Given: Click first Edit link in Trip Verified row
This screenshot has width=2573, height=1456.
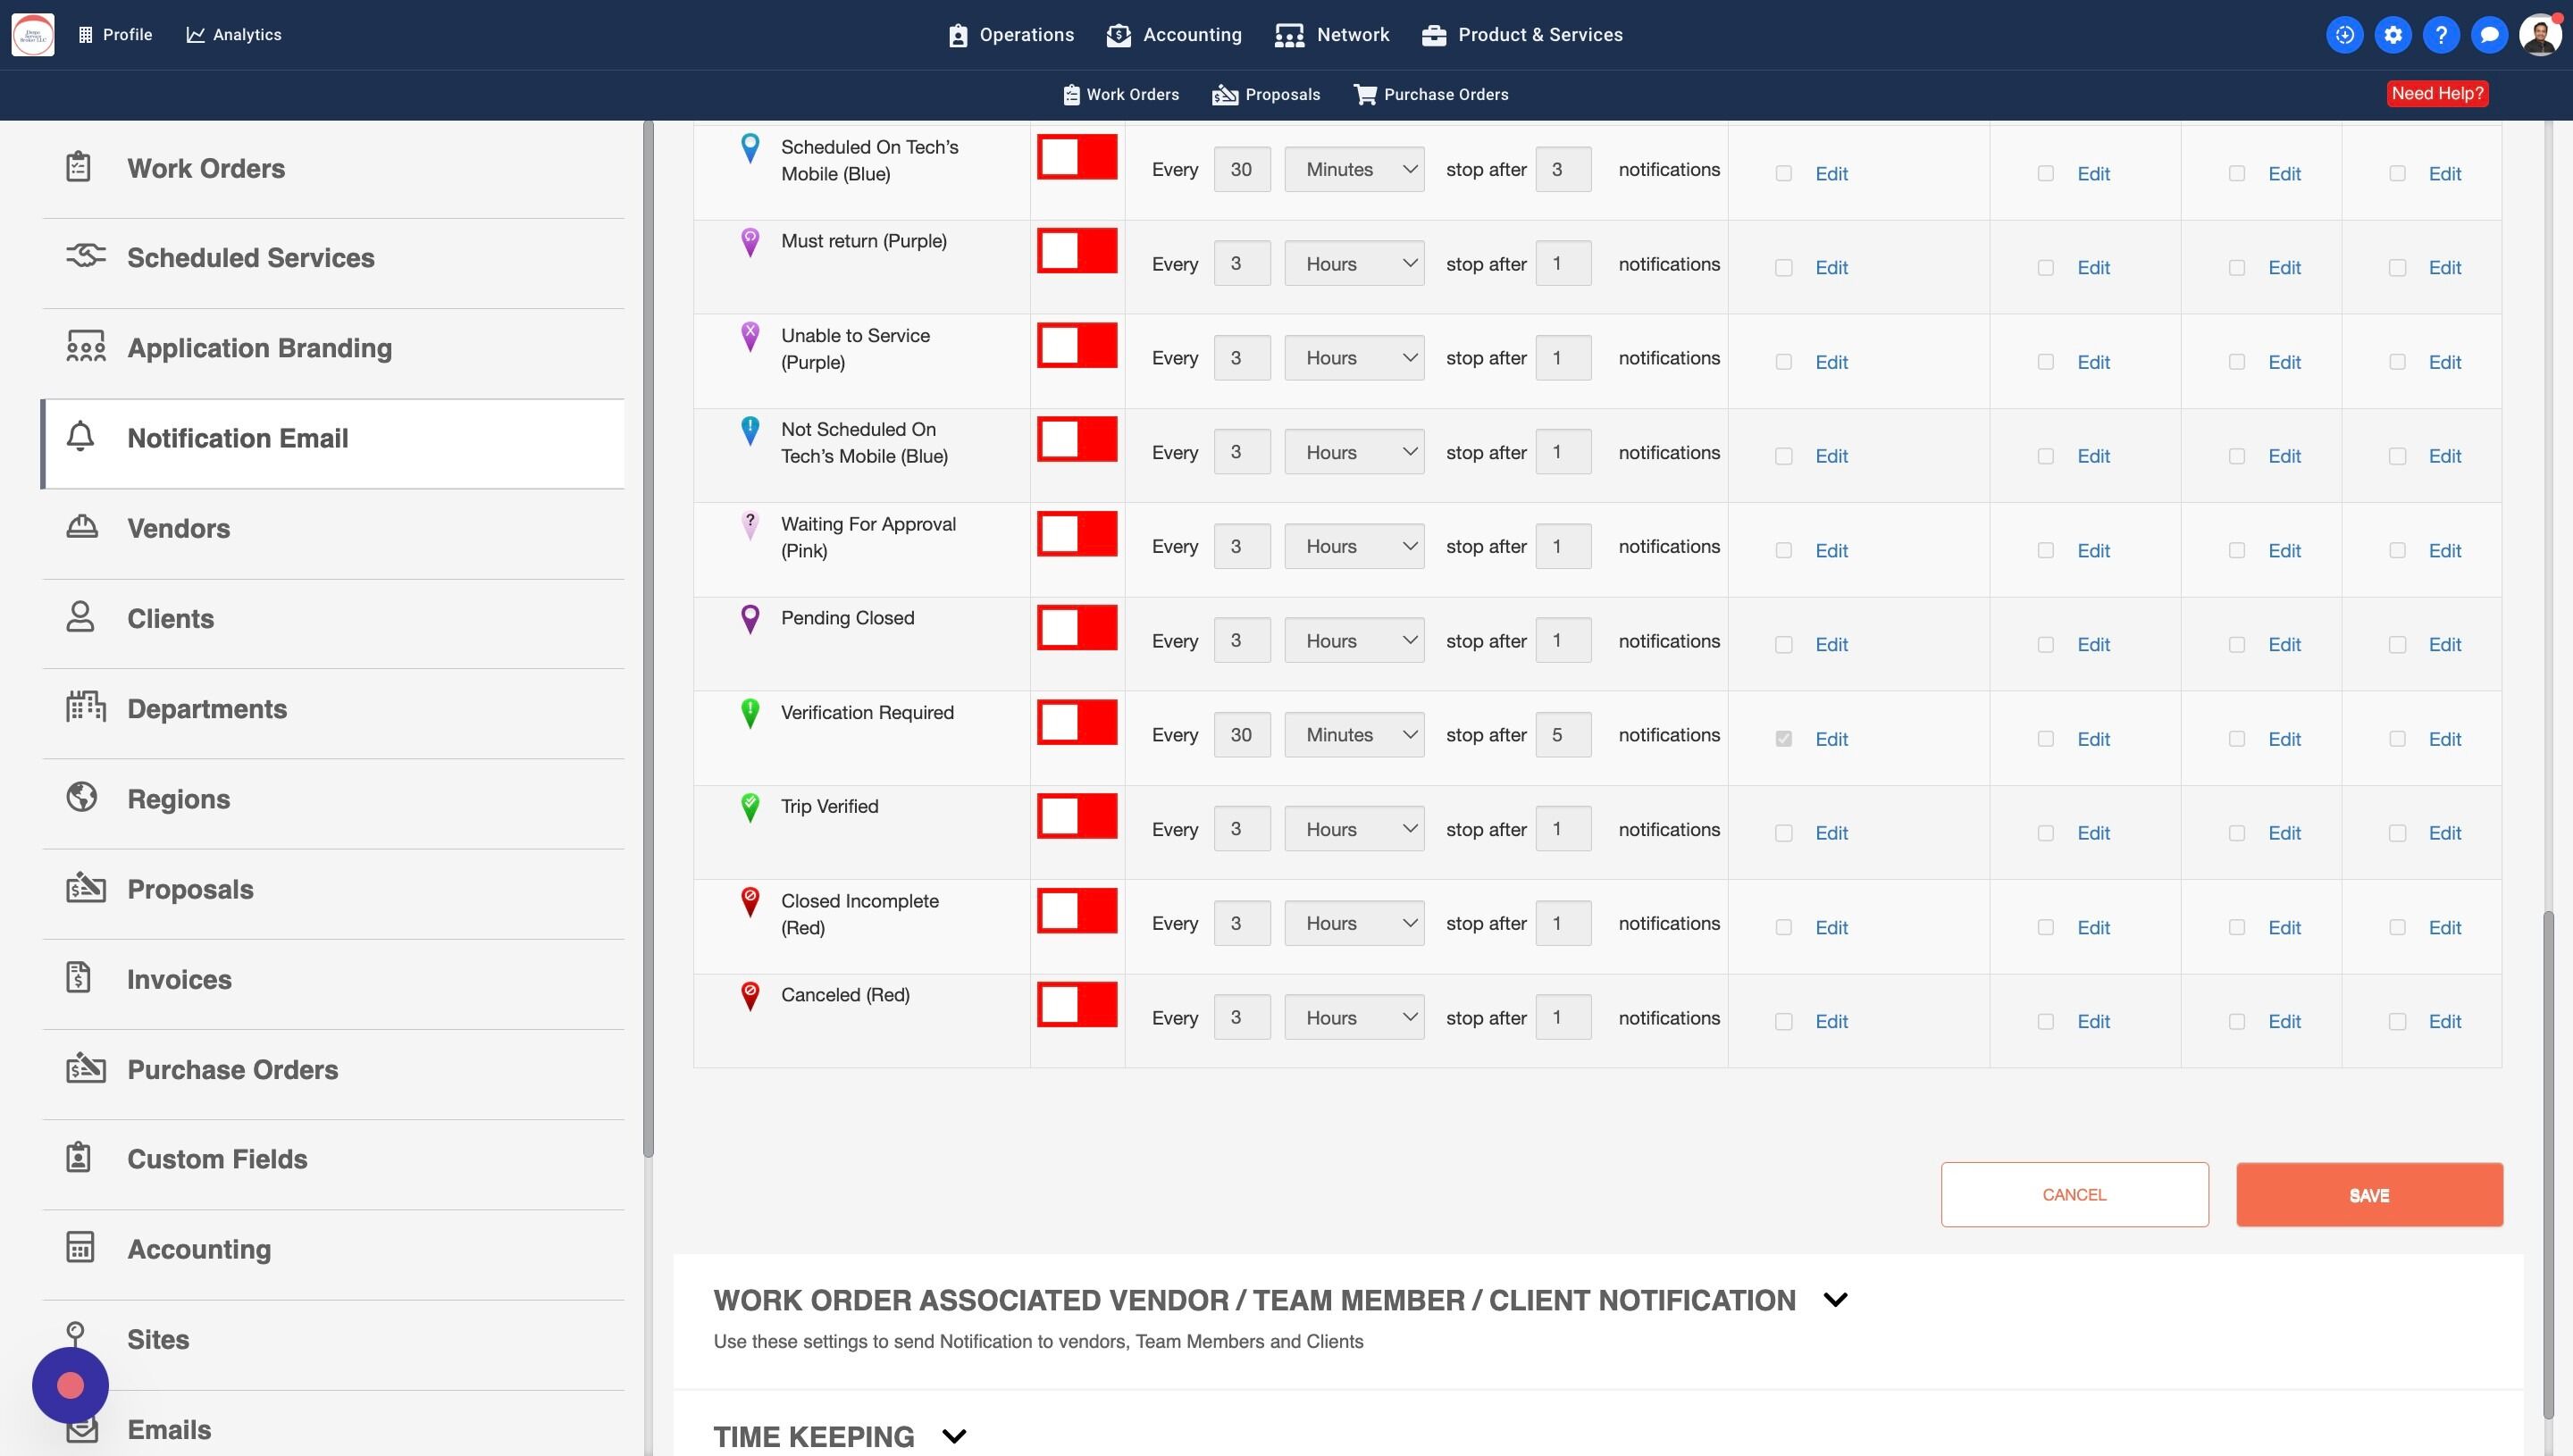Looking at the screenshot, I should 1831,833.
